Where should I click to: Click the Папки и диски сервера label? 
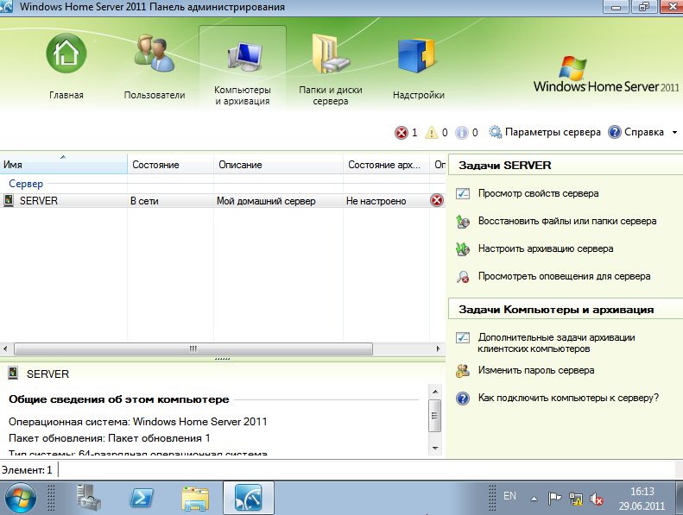[331, 96]
